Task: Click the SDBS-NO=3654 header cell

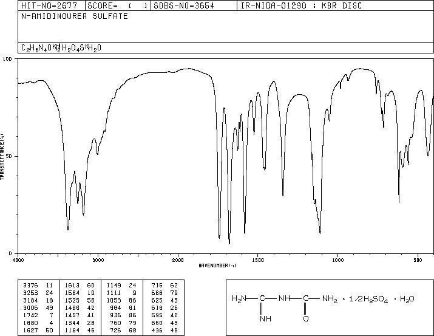Action: [194, 5]
